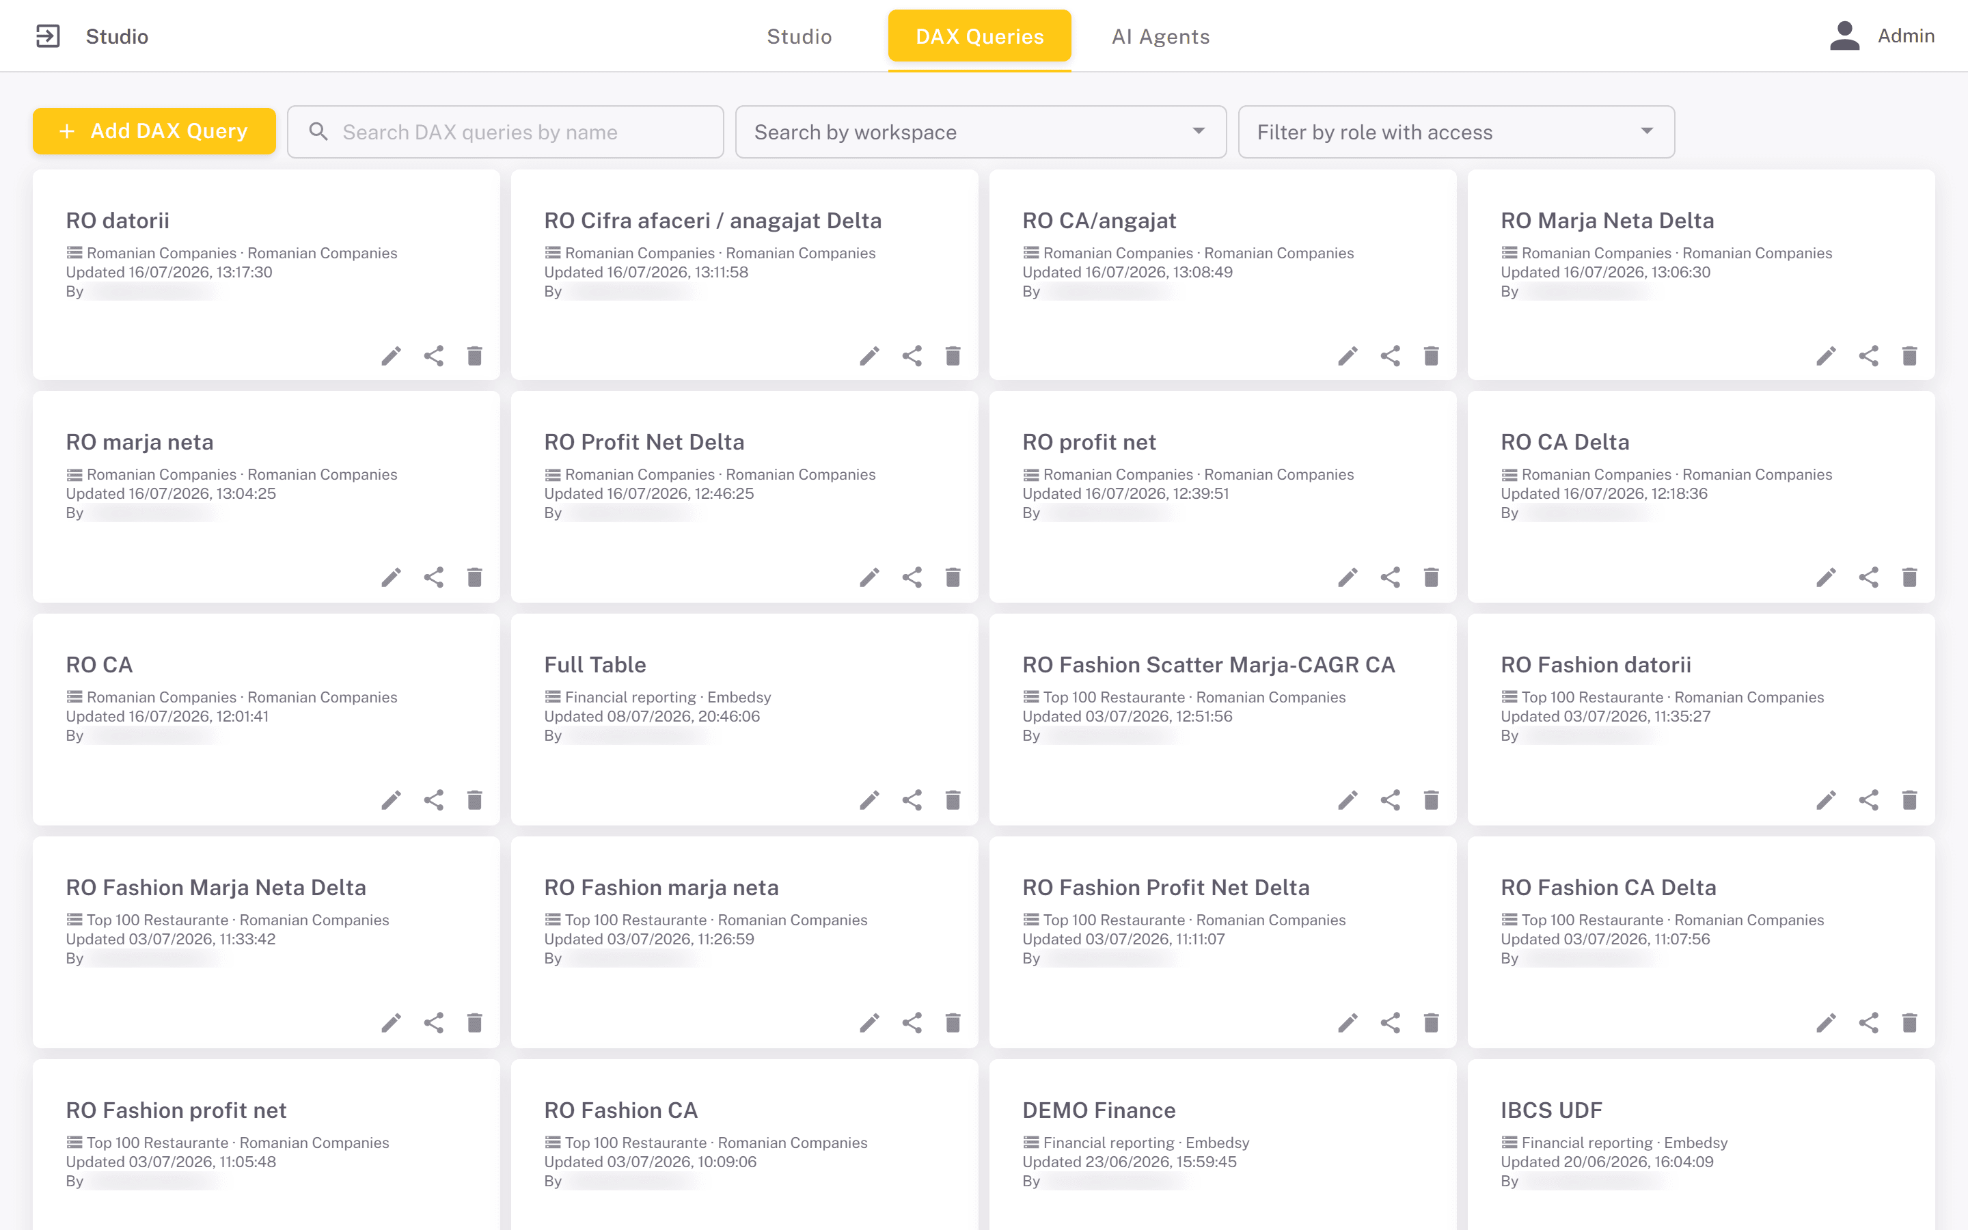Share the RO CA/angajat query
Image resolution: width=1968 pixels, height=1230 pixels.
click(x=1390, y=355)
